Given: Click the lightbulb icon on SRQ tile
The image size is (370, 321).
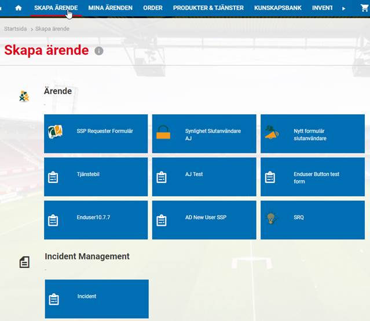Looking at the screenshot, I should pyautogui.click(x=270, y=218).
